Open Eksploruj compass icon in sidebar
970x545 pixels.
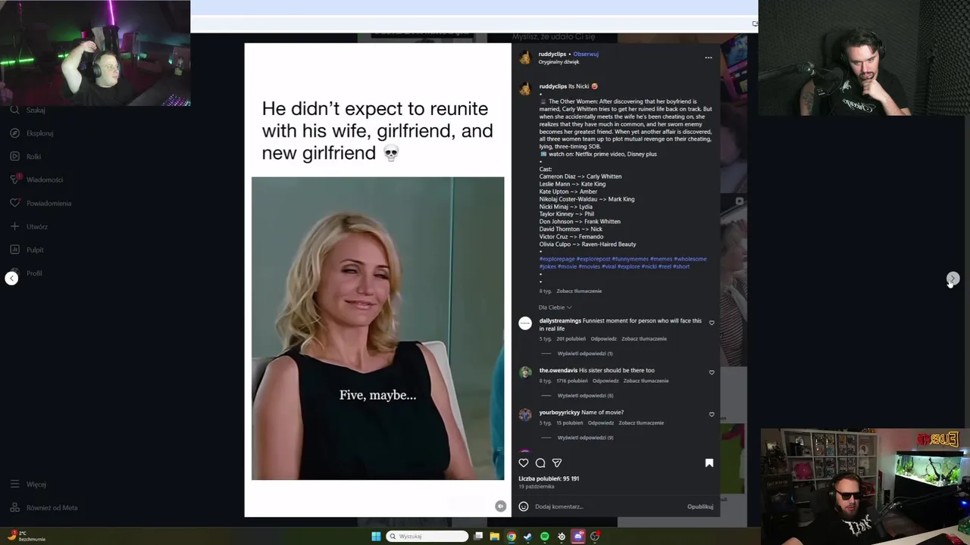pos(14,133)
